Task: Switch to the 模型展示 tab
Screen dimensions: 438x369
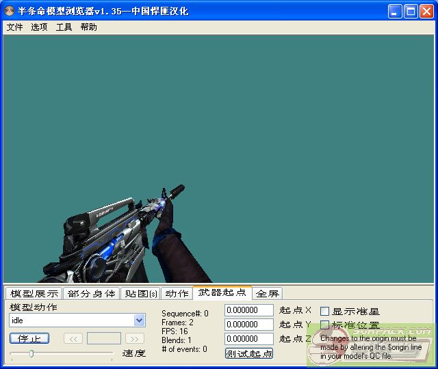Action: click(x=34, y=293)
